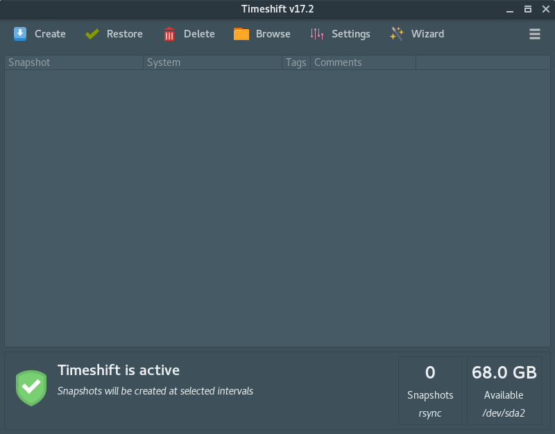
Task: Click the rsync backend label
Action: click(430, 413)
